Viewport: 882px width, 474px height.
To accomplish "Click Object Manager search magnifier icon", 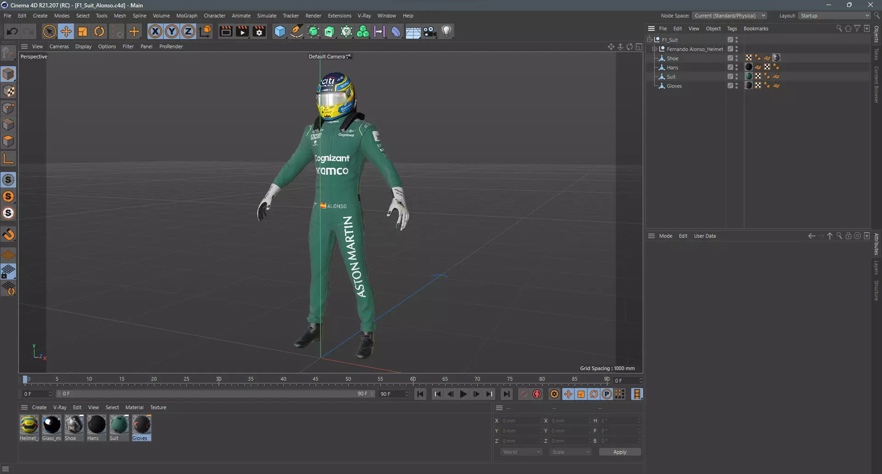I will [x=839, y=29].
